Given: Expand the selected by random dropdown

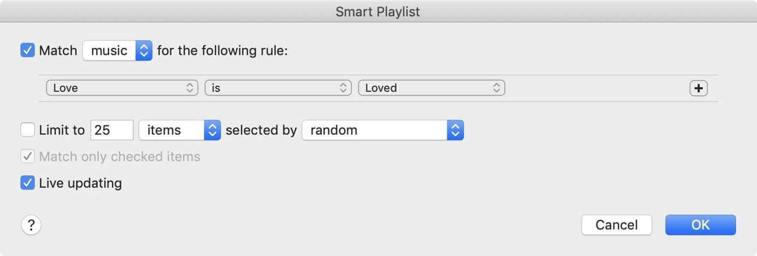Looking at the screenshot, I should tap(383, 130).
